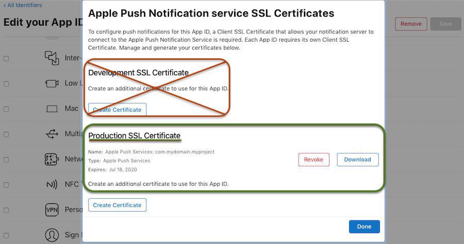
Task: Toggle the NFC Tag Reading checkbox
Action: click(x=6, y=185)
